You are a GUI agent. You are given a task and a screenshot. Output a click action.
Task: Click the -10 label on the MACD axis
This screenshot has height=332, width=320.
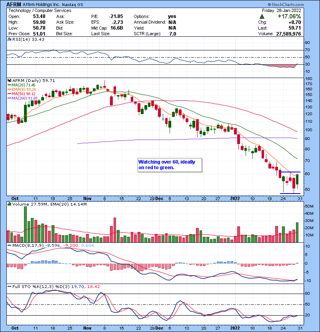tap(308, 281)
